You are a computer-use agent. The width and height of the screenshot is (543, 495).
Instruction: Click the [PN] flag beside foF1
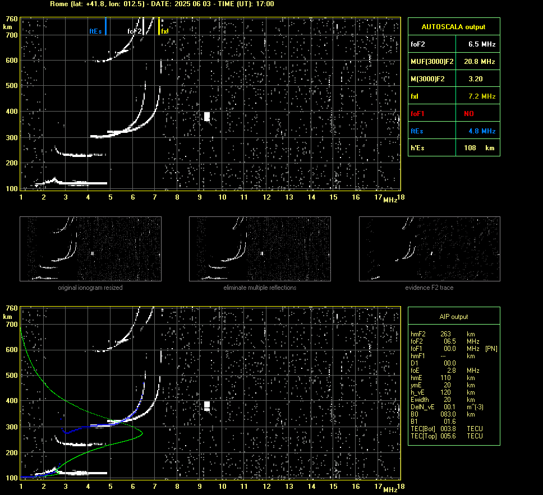491,349
